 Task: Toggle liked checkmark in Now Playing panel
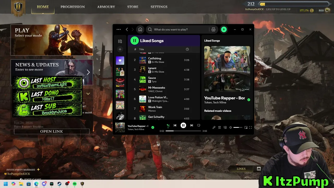(249, 100)
